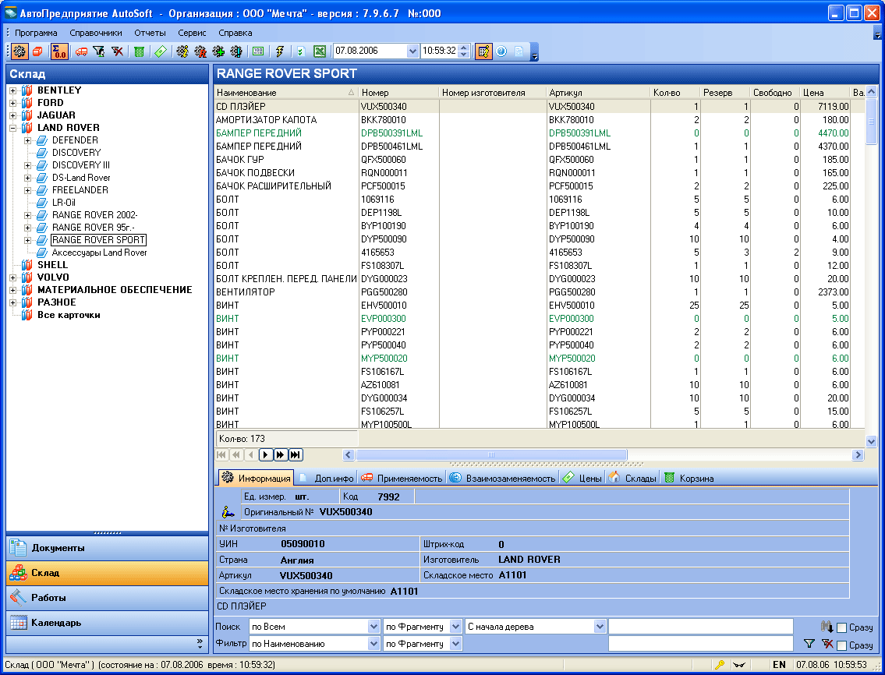Enable the Сразу checkbox for filter

[841, 645]
